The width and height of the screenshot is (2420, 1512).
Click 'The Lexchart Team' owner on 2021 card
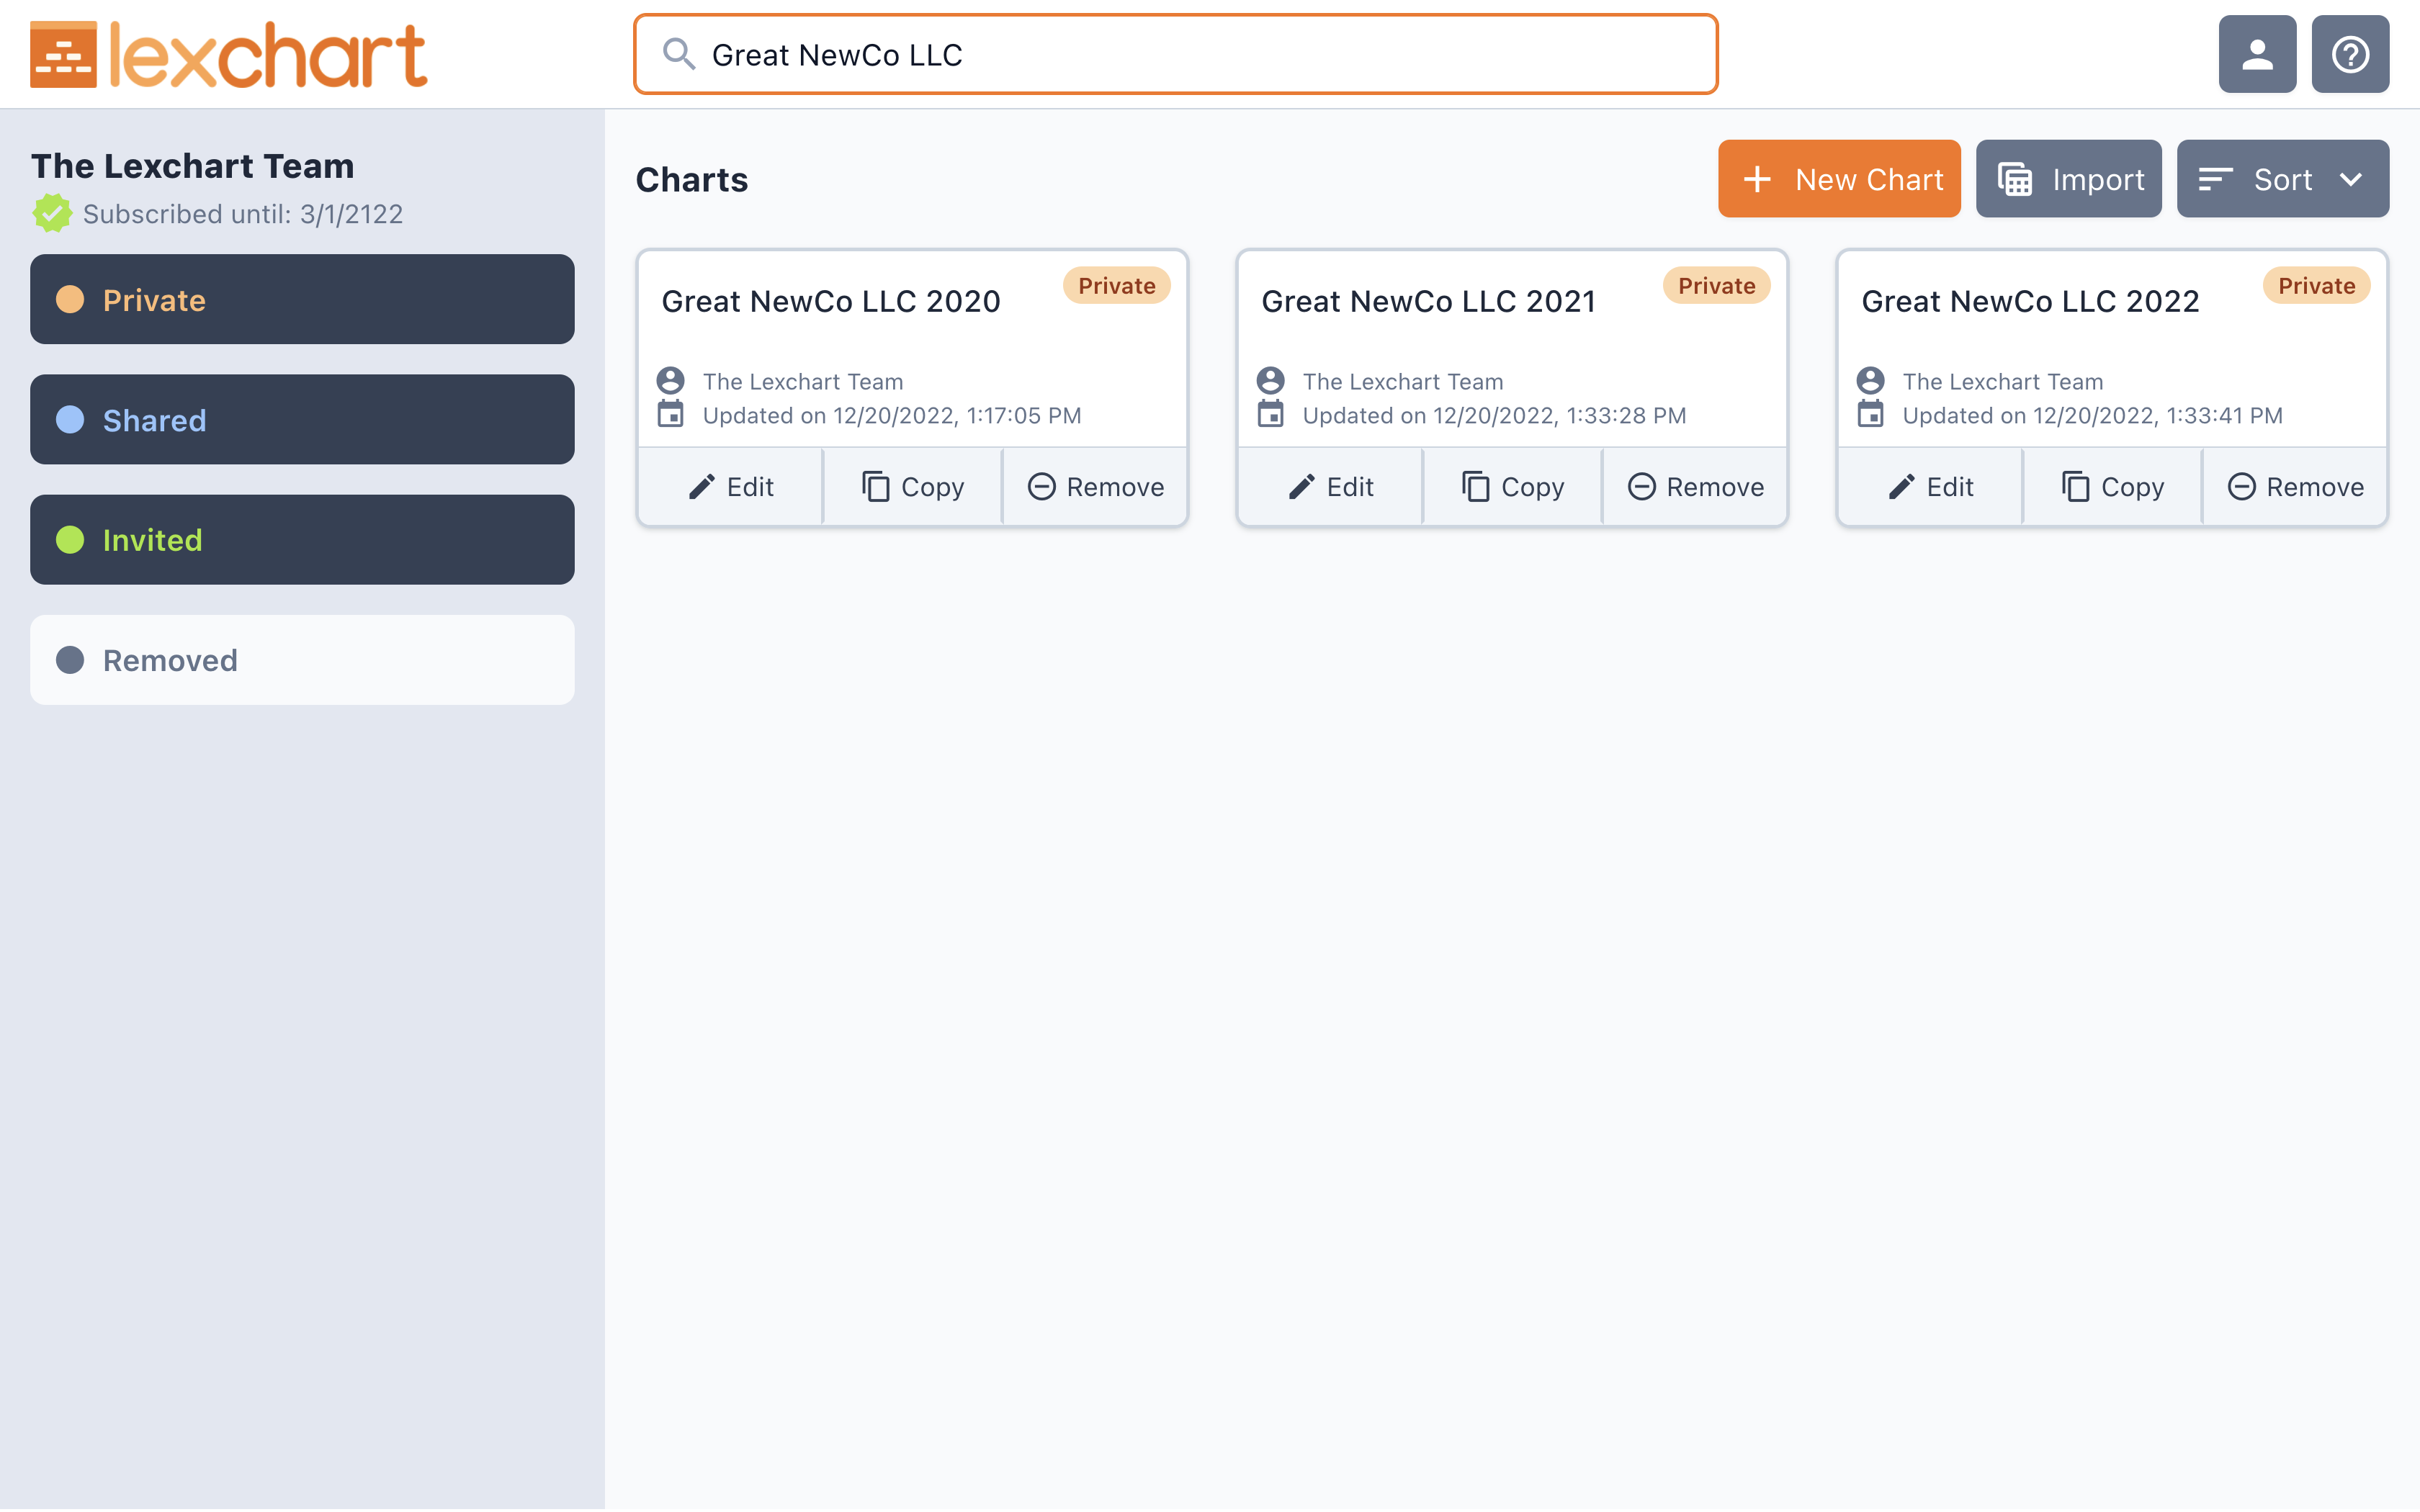tap(1403, 382)
